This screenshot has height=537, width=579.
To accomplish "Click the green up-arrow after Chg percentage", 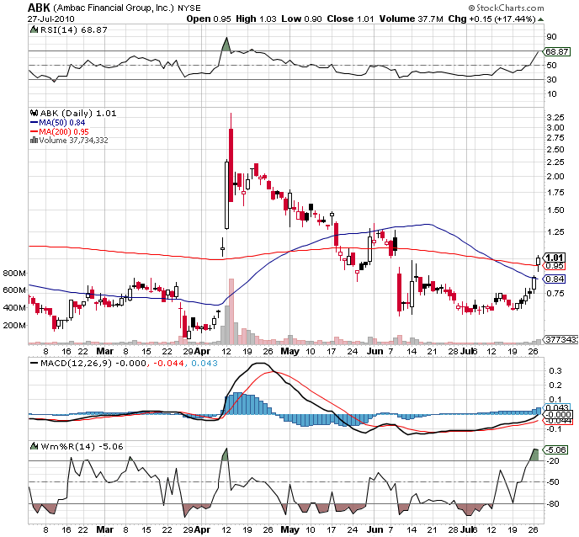I will click(x=540, y=19).
